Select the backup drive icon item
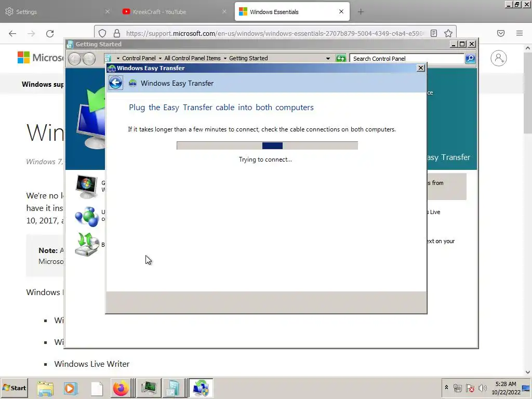Image resolution: width=532 pixels, height=399 pixels. (x=87, y=244)
